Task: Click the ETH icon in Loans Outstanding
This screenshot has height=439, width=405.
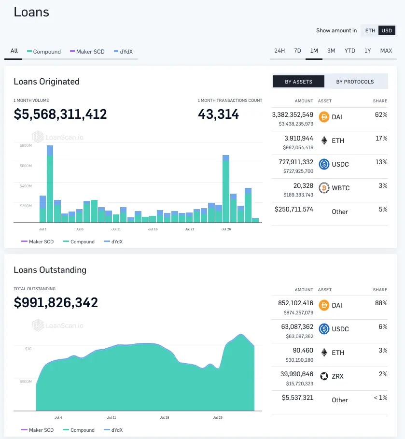Action: pos(324,353)
